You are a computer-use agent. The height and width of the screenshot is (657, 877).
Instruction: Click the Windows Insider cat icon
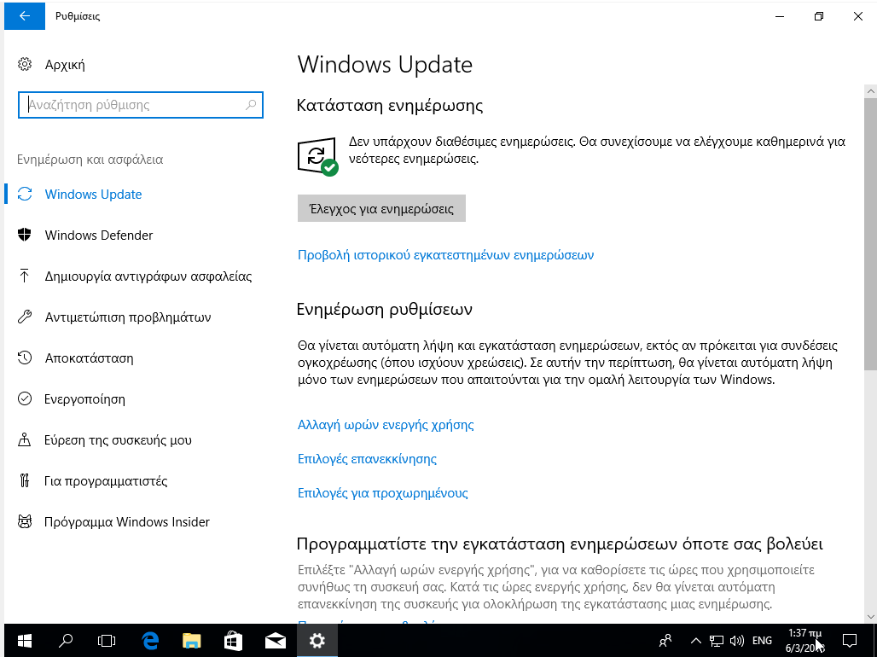pos(25,521)
